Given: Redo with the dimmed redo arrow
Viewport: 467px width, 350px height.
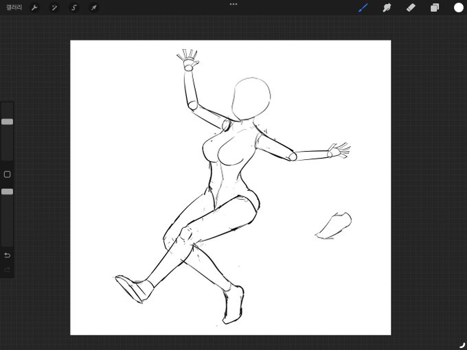Looking at the screenshot, I should [7, 270].
